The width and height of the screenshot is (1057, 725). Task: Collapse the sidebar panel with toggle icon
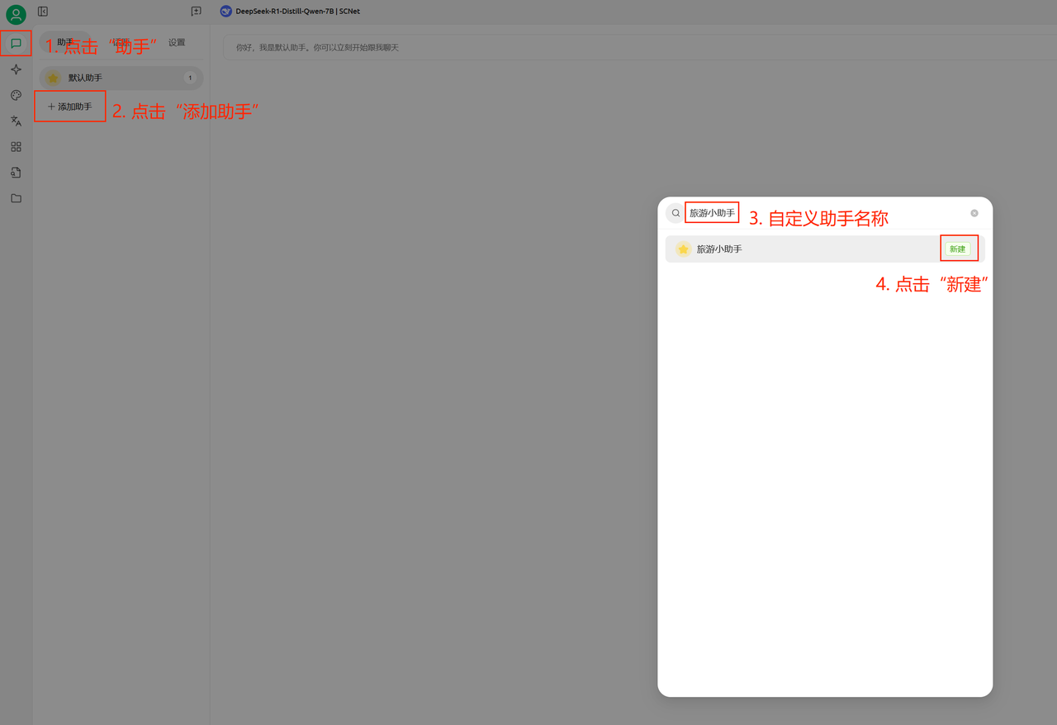click(43, 12)
